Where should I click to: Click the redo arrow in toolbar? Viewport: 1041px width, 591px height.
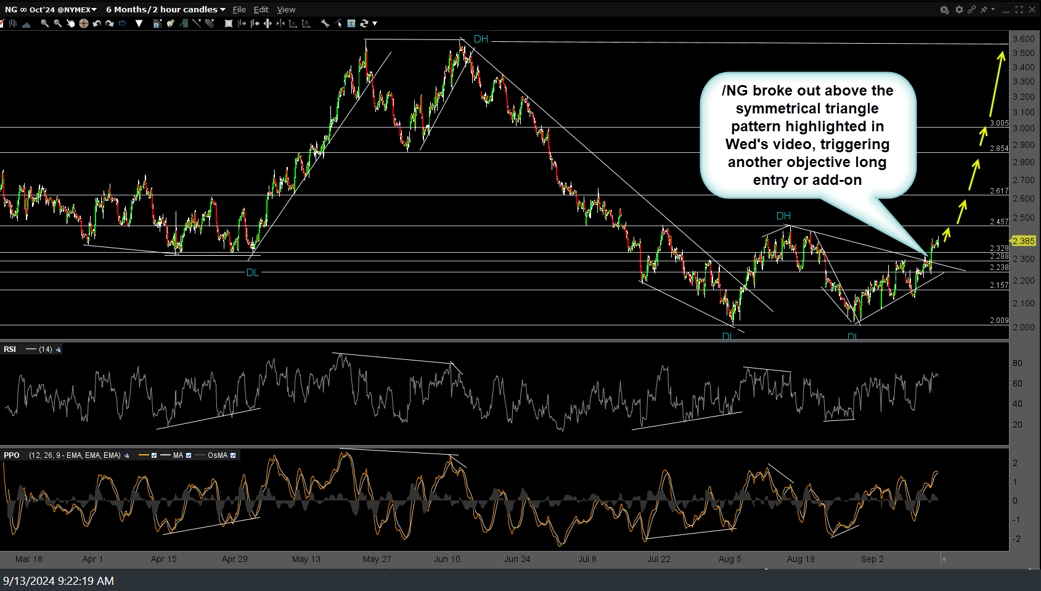[x=110, y=23]
